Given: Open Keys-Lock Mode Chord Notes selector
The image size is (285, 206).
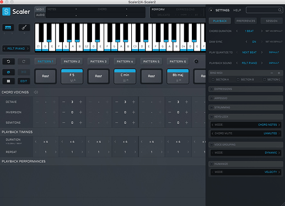Looking at the screenshot, I should click(246, 125).
